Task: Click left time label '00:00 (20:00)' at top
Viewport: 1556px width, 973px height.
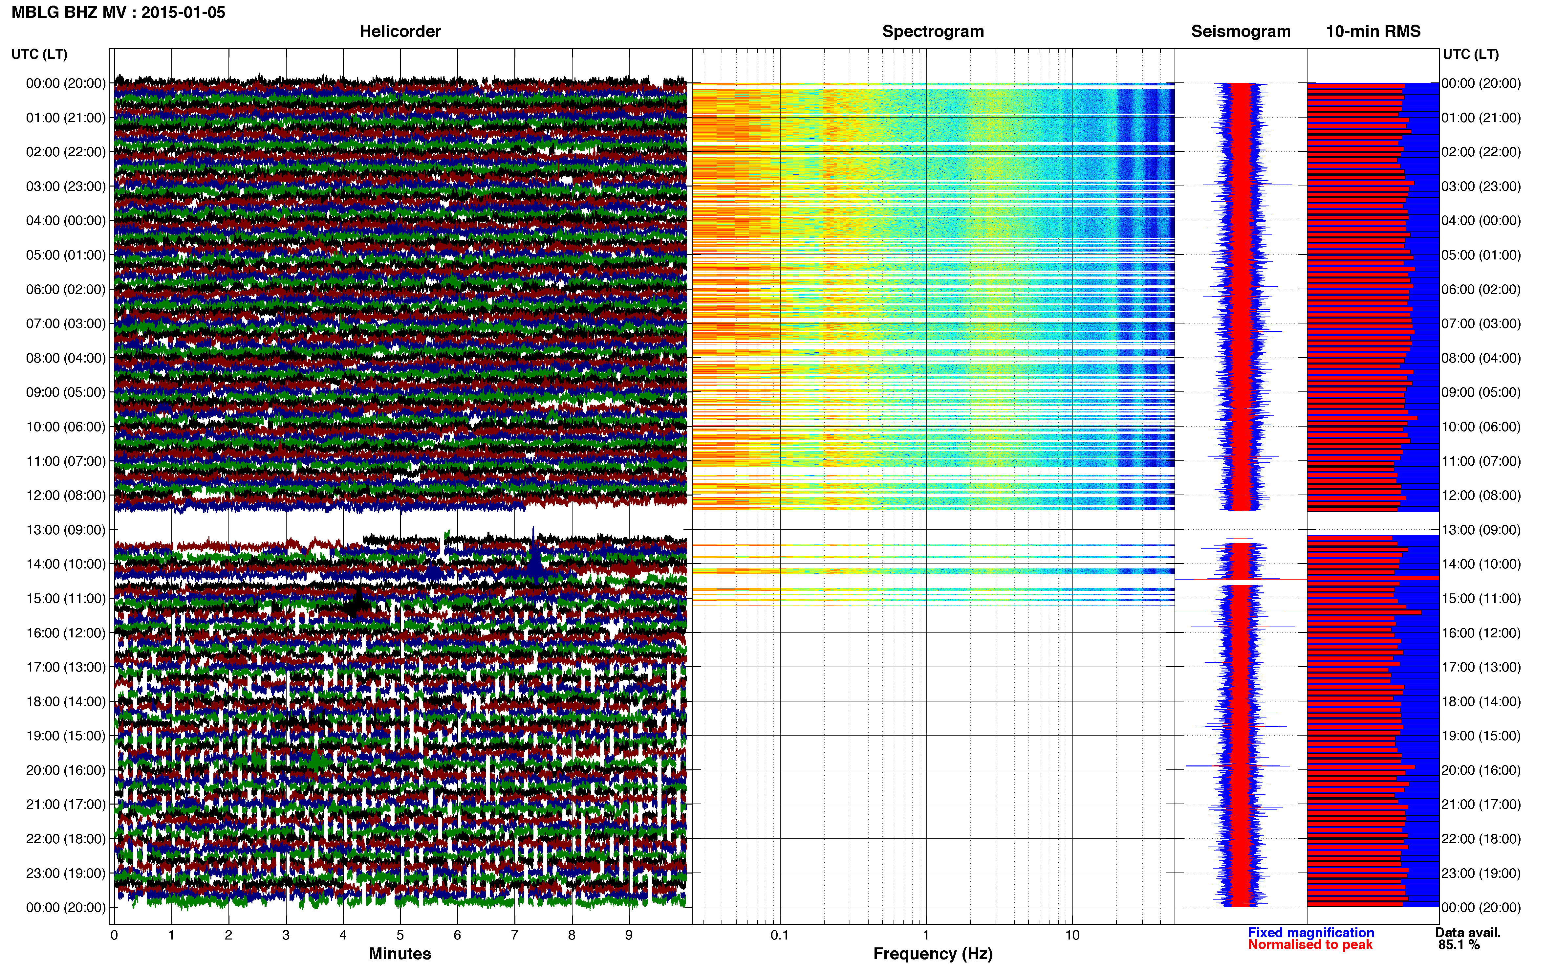Action: click(66, 83)
